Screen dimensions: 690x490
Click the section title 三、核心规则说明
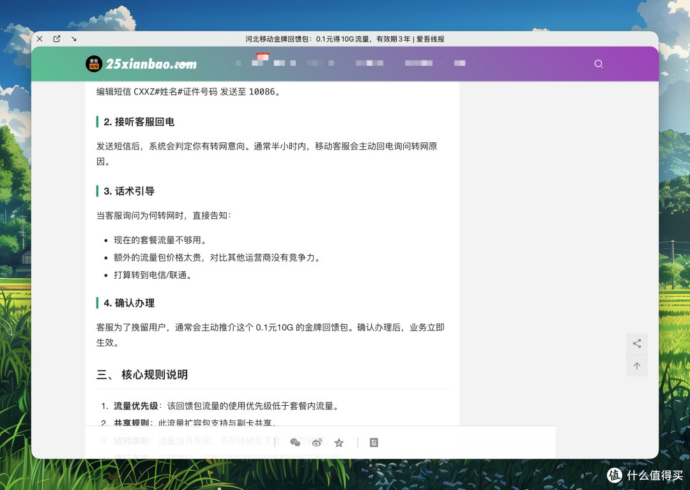[142, 375]
